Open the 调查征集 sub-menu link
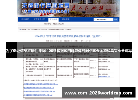138x100 pixels. click(x=55, y=24)
